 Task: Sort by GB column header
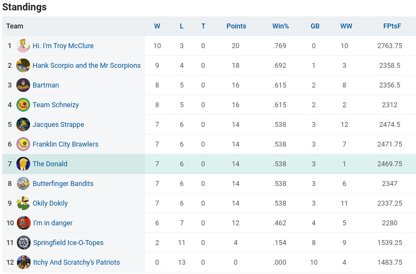[315, 26]
